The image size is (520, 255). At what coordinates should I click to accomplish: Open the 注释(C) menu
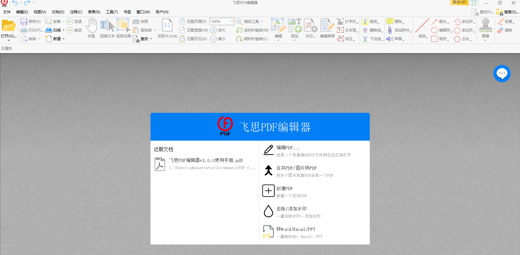point(76,12)
